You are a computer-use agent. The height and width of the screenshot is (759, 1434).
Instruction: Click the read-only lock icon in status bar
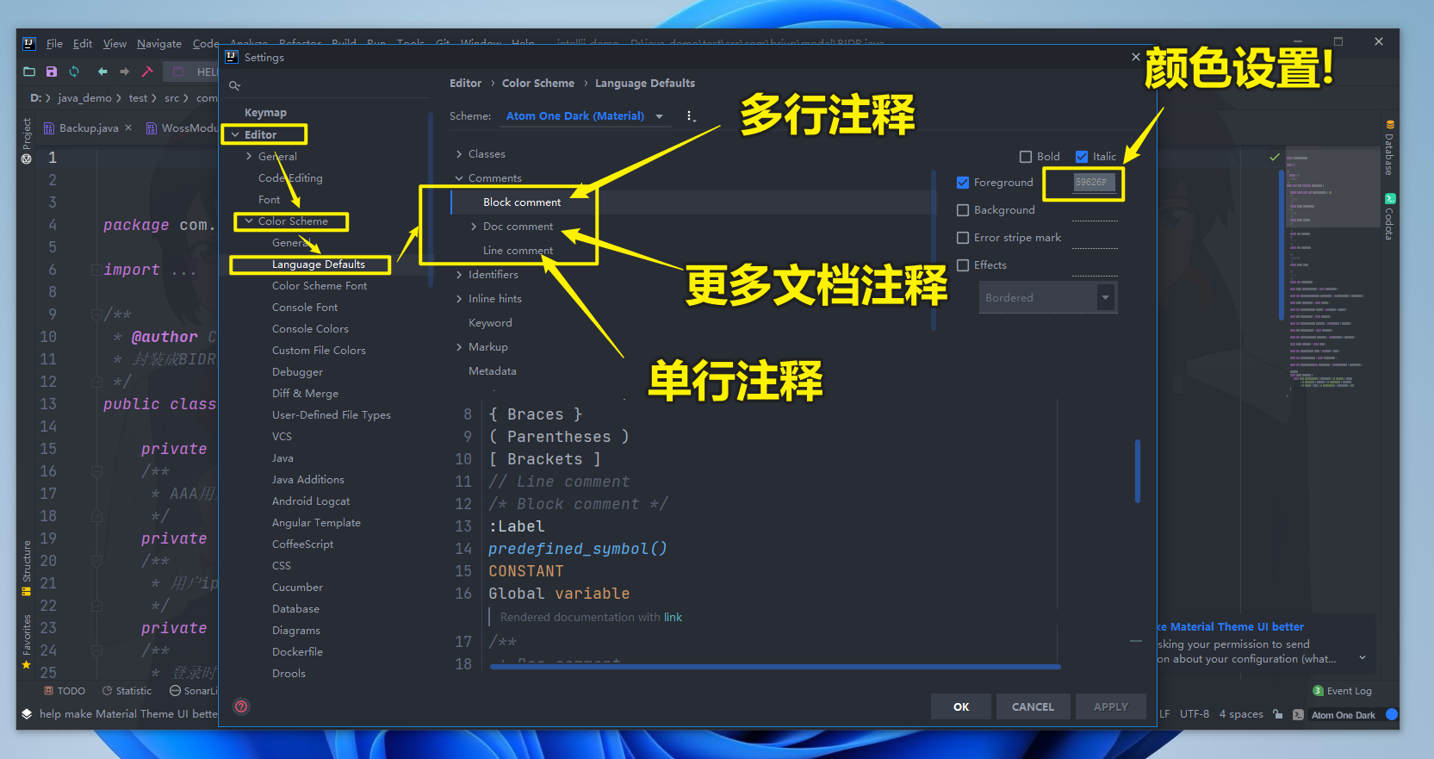point(1278,714)
